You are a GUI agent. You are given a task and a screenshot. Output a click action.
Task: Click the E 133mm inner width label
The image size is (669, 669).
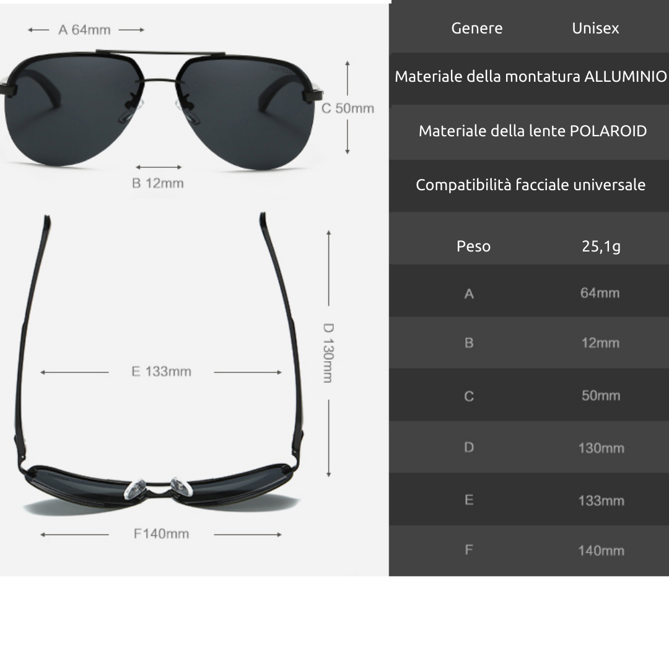click(161, 371)
